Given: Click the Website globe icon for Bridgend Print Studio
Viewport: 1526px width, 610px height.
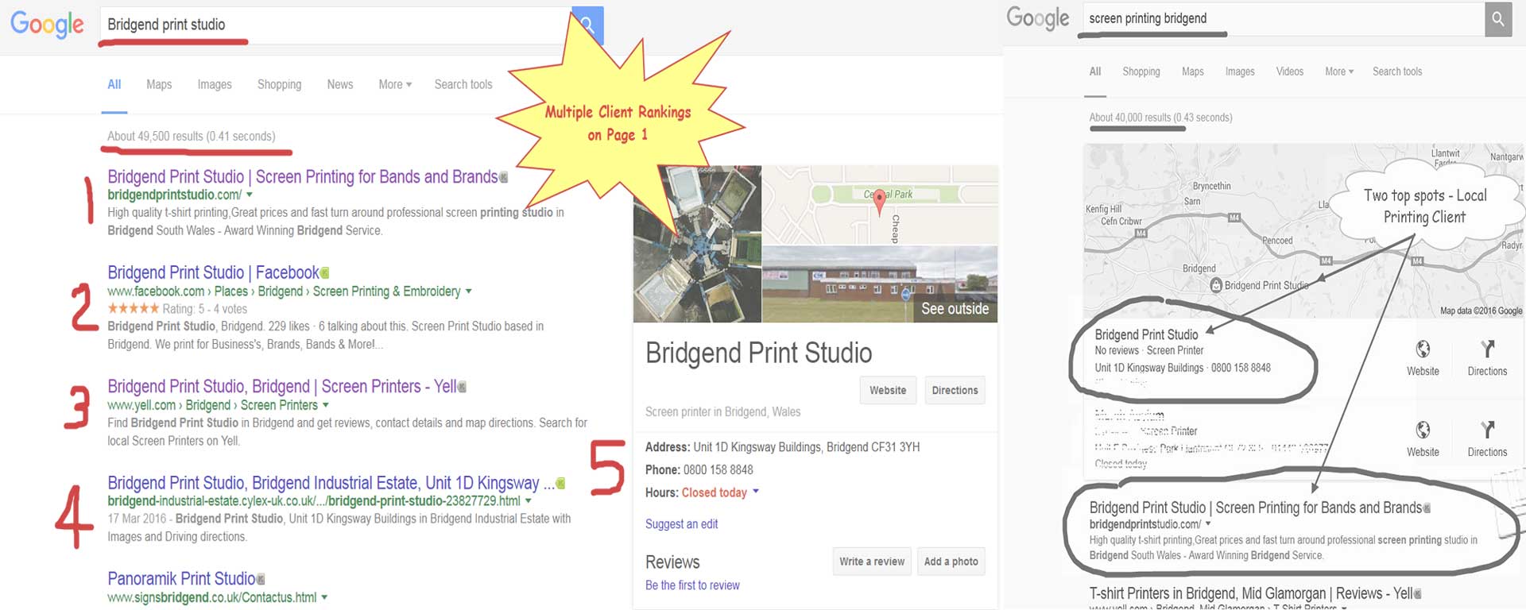Looking at the screenshot, I should 1423,349.
